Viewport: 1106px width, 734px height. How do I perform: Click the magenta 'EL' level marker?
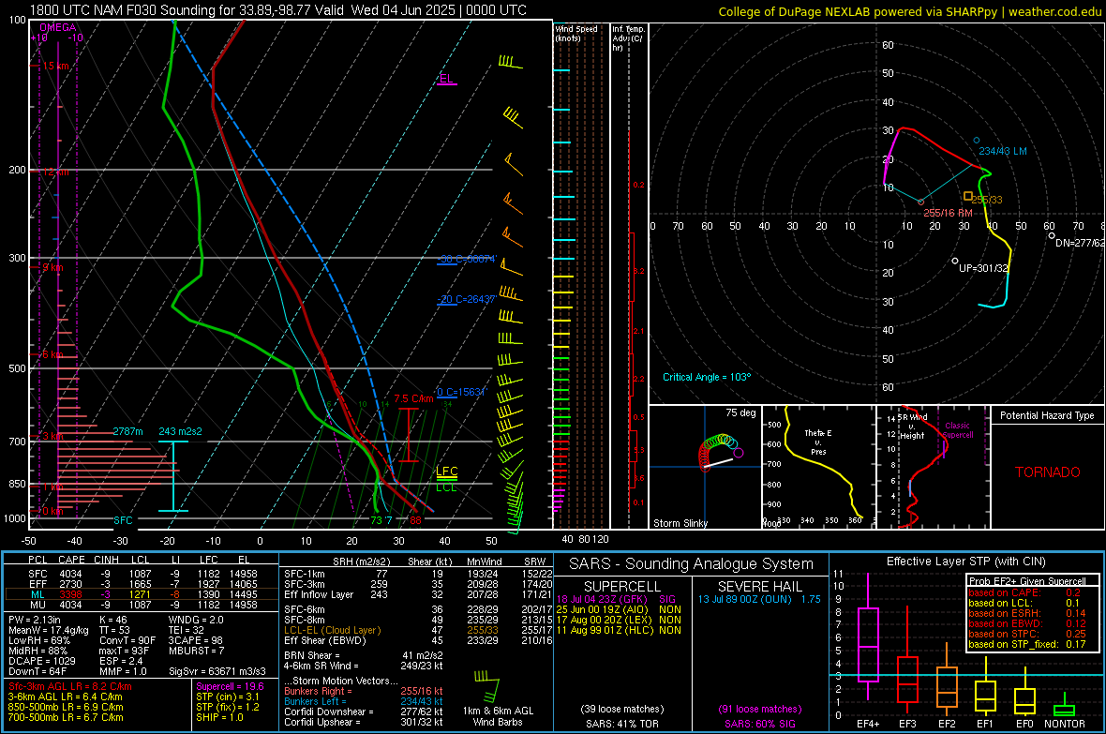[446, 79]
